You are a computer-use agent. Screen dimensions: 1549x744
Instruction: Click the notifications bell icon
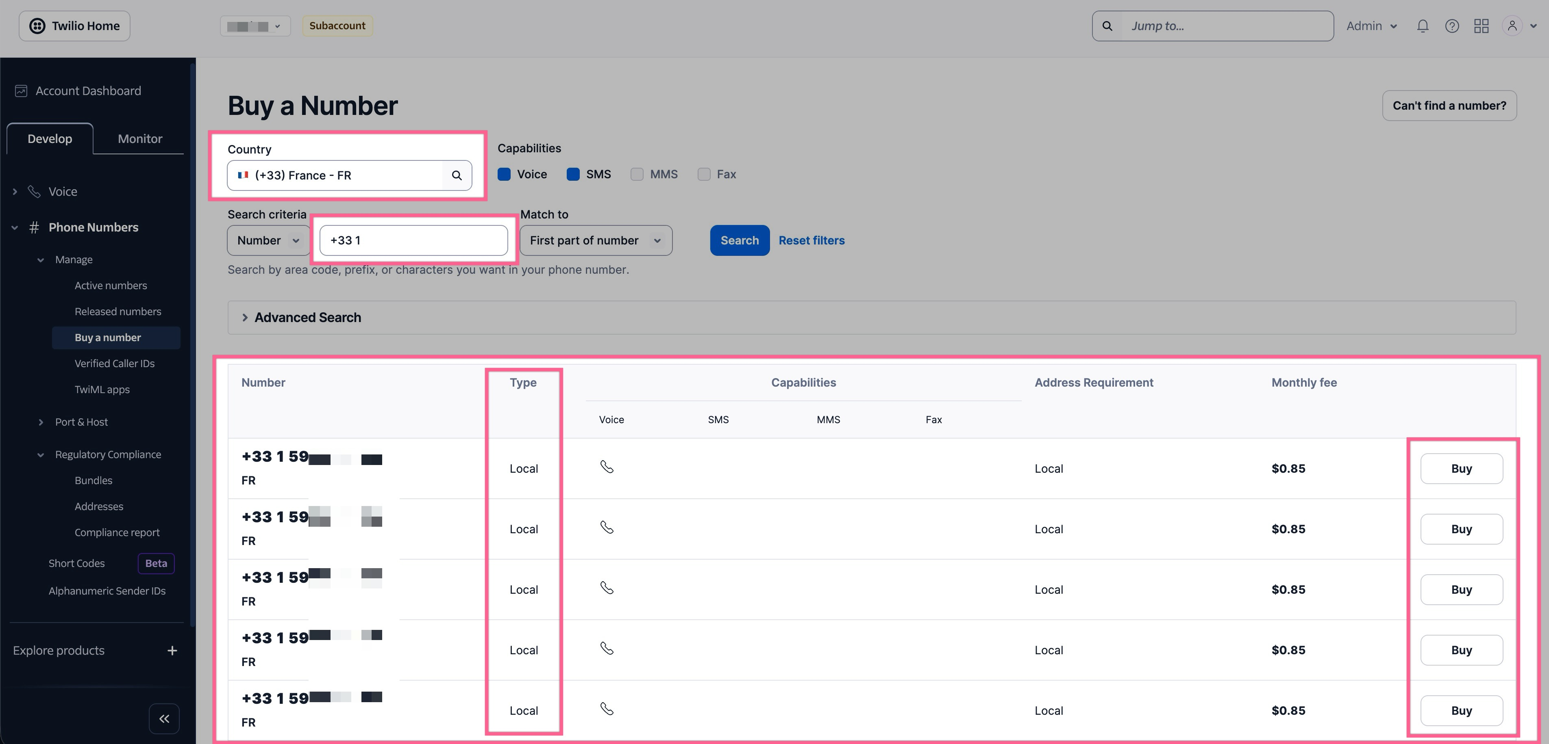(x=1422, y=26)
